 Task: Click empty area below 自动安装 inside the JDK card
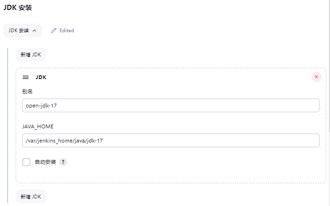tap(171, 175)
